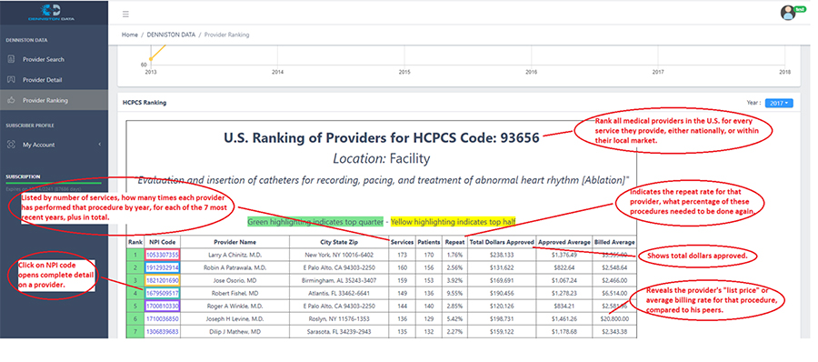Toggle the hamburger sidebar menu icon
The width and height of the screenshot is (818, 362).
[x=125, y=15]
